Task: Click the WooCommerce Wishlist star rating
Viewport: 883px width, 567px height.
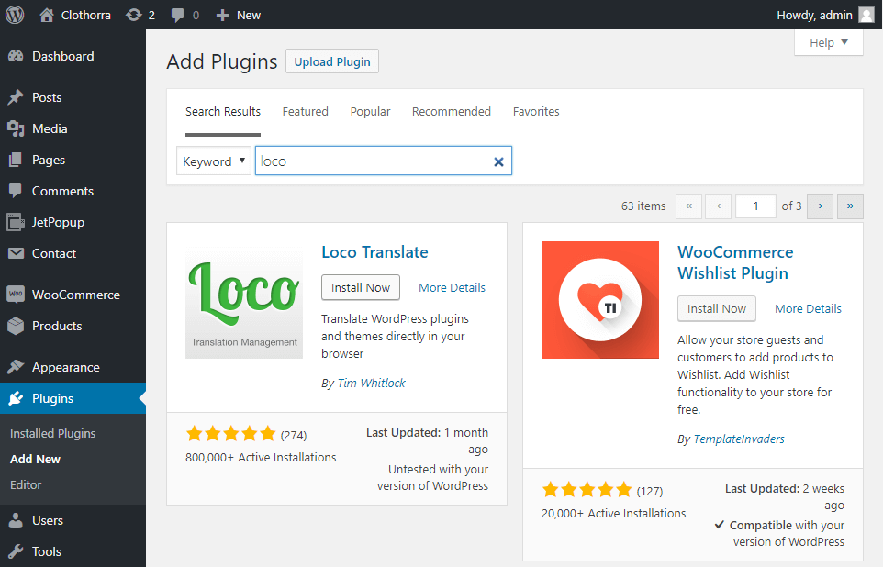Action: pos(587,489)
